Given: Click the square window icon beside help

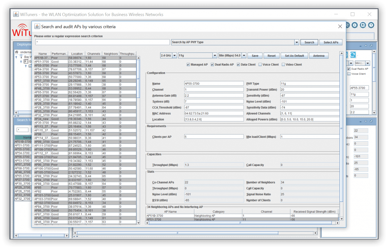Looking at the screenshot, I should 363,25.
